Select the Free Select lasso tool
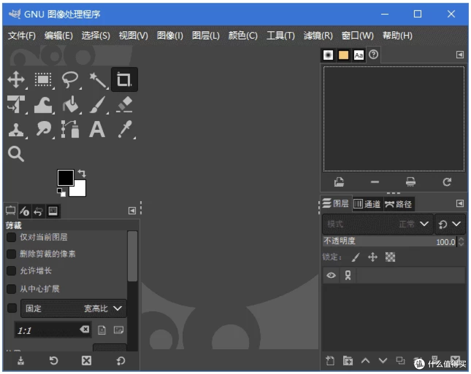This screenshot has height=374, width=471. point(70,80)
